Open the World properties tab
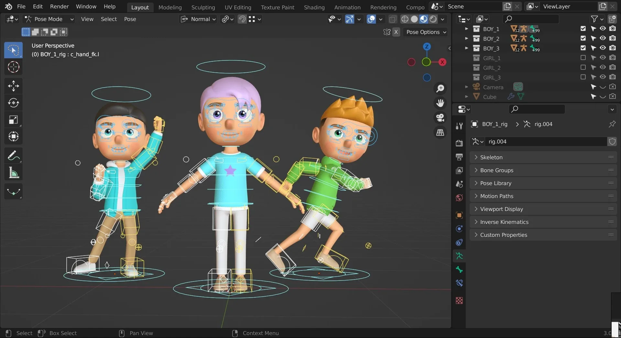 (x=459, y=197)
